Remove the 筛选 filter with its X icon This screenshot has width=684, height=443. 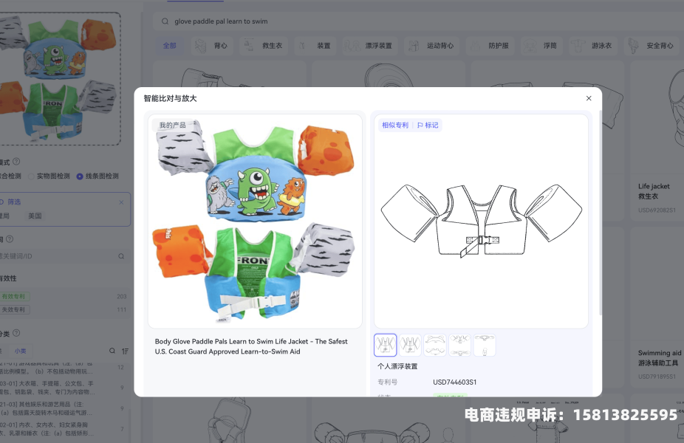pyautogui.click(x=121, y=202)
